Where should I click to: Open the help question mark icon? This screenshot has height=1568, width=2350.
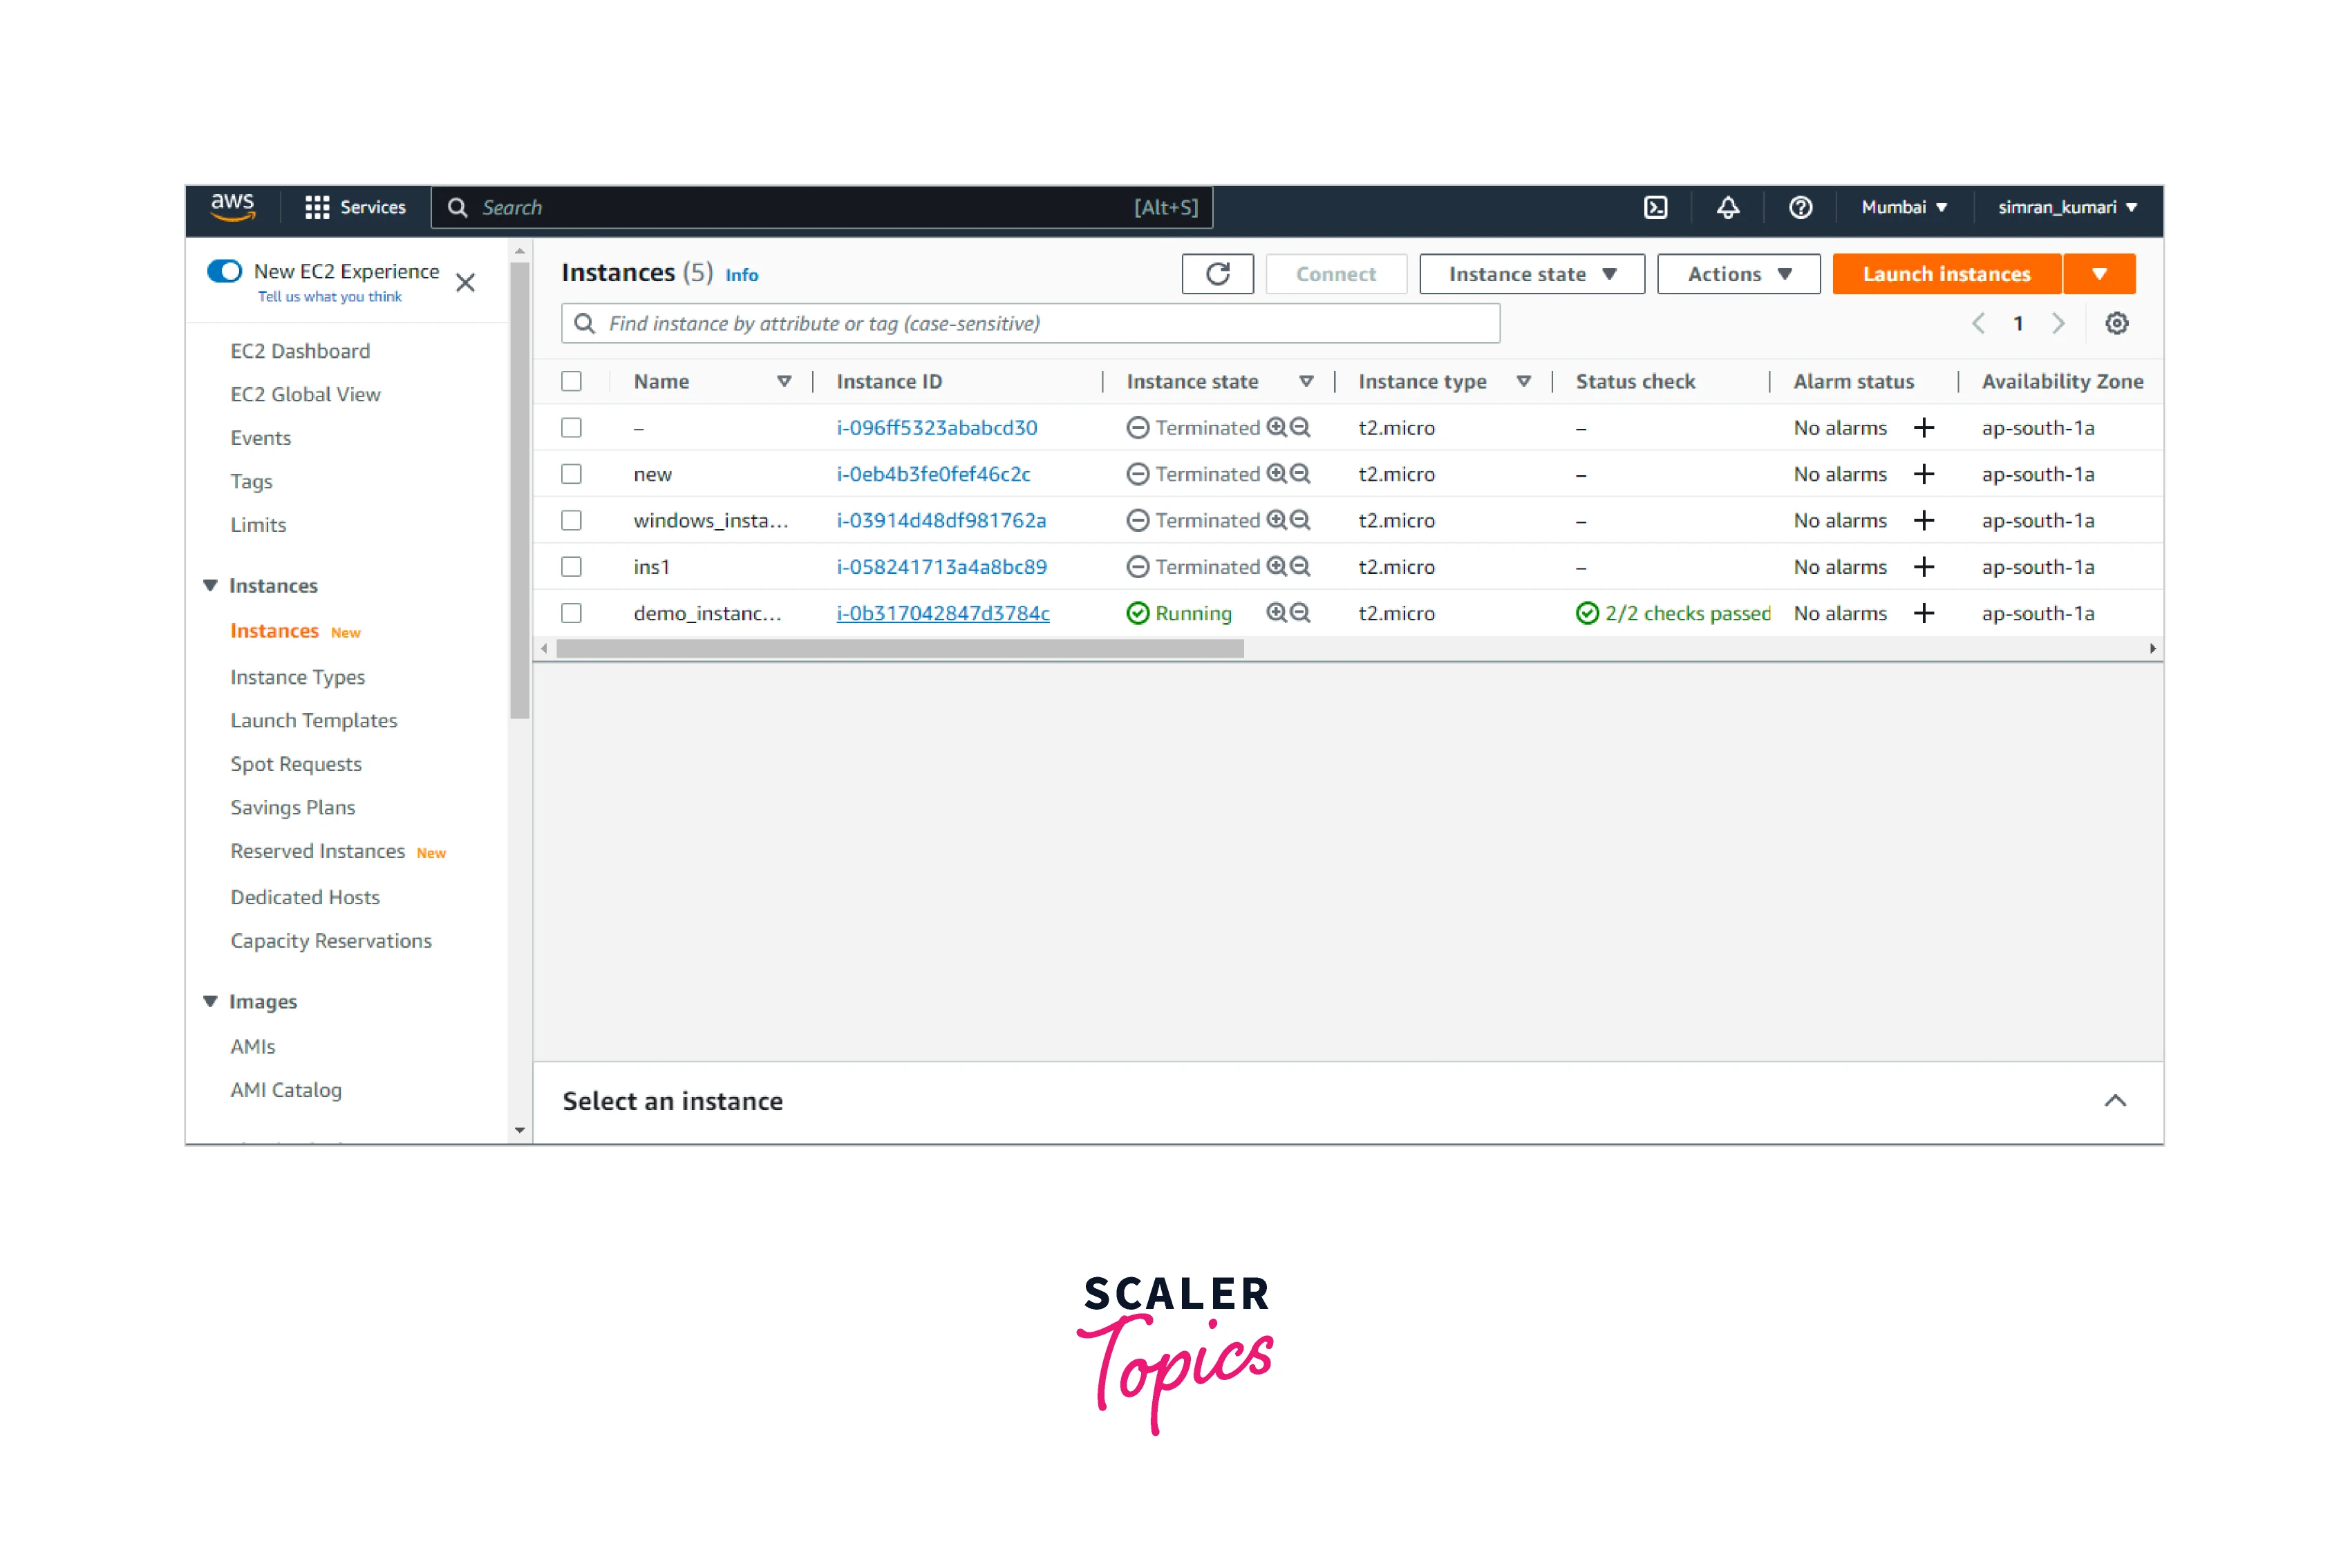pos(1800,207)
